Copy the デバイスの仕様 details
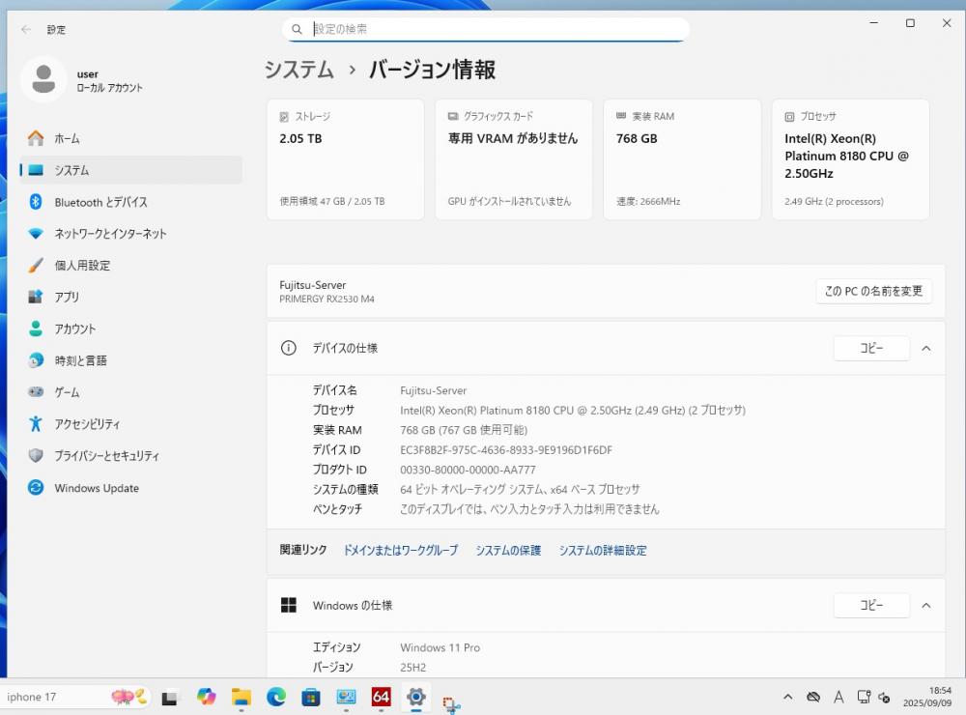 [871, 348]
